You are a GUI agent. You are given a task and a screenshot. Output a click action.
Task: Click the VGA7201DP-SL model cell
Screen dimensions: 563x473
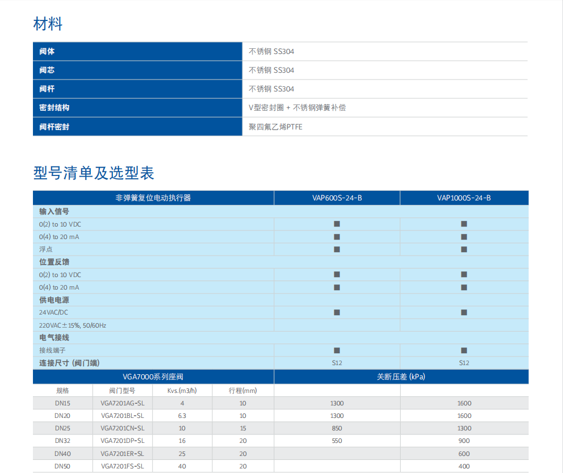pyautogui.click(x=123, y=441)
